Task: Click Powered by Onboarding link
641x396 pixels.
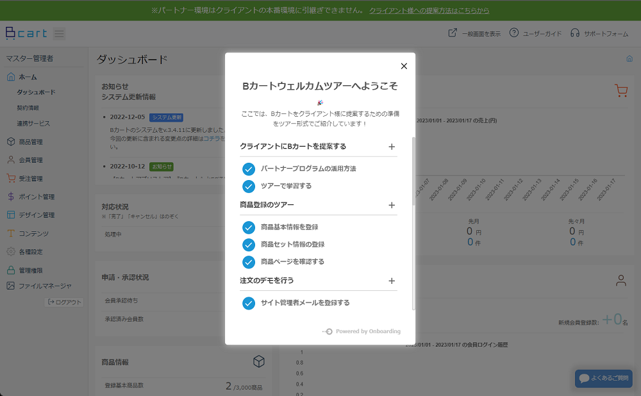Action: (362, 331)
